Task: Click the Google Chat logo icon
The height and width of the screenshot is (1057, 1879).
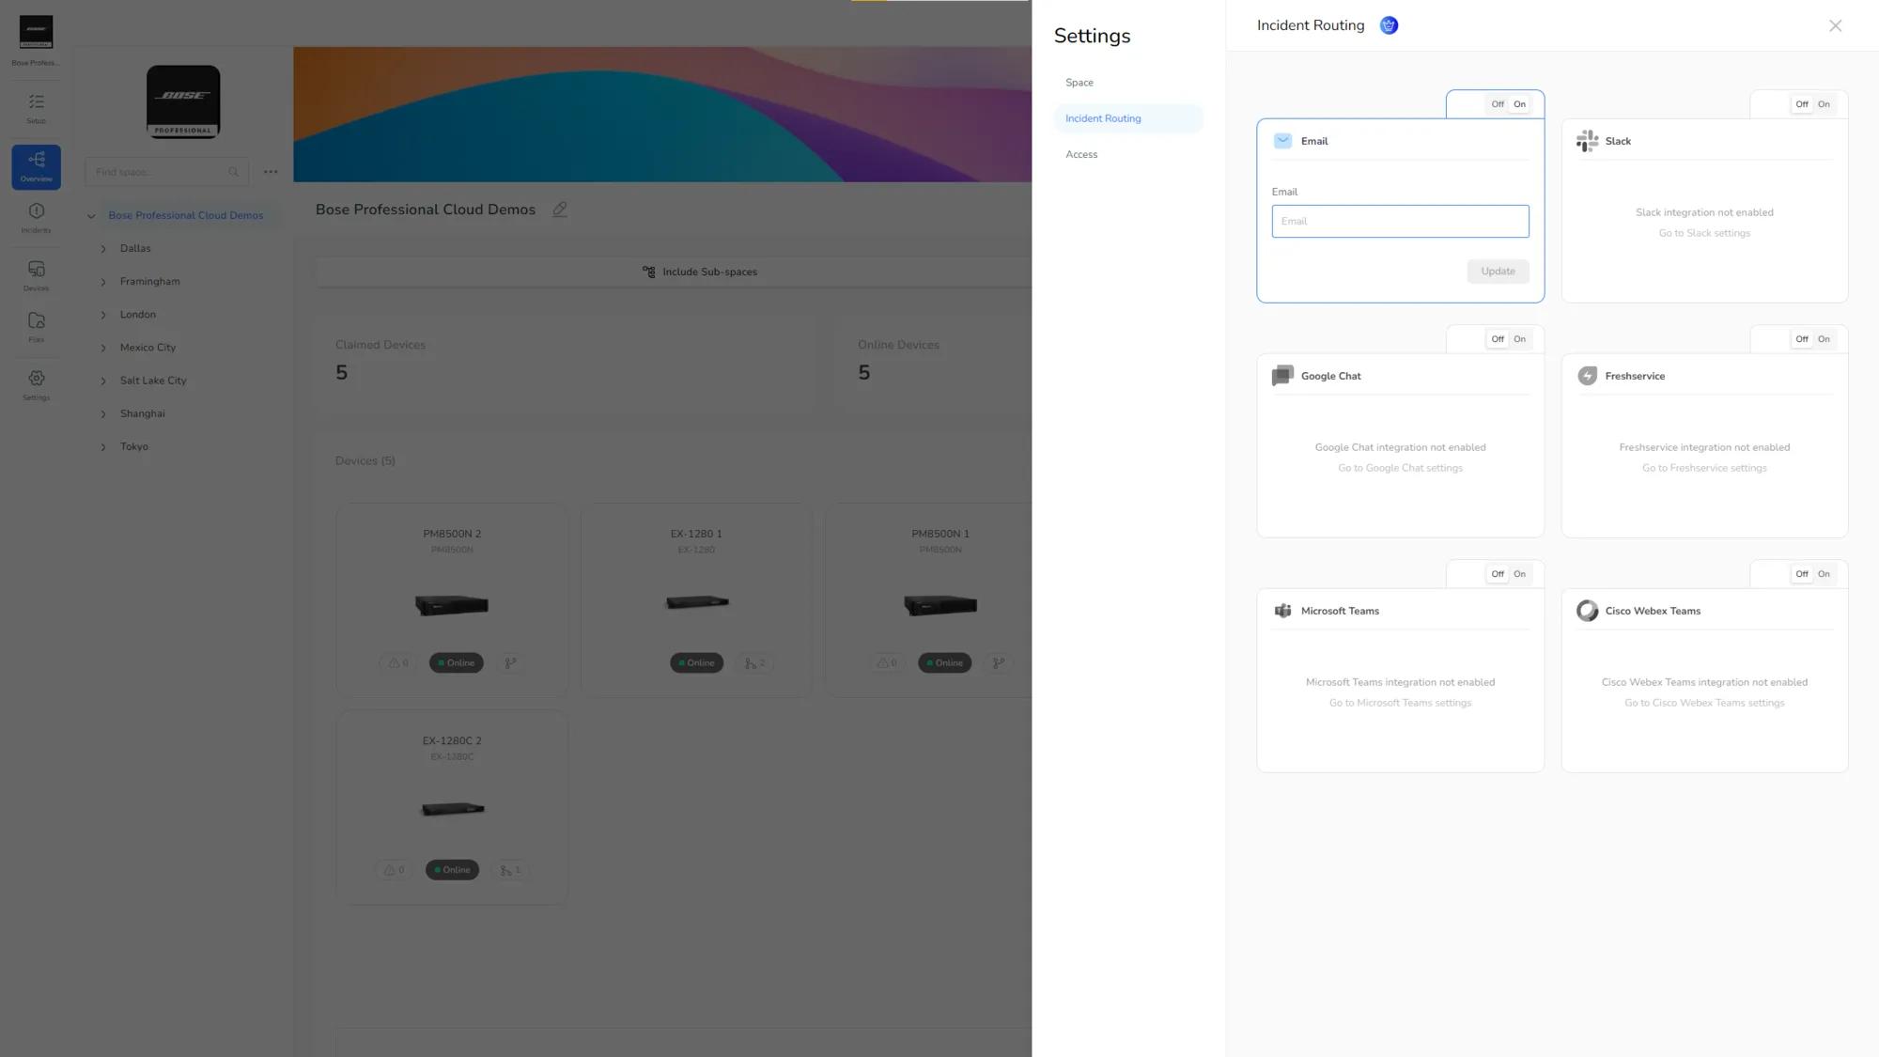Action: [x=1282, y=376]
